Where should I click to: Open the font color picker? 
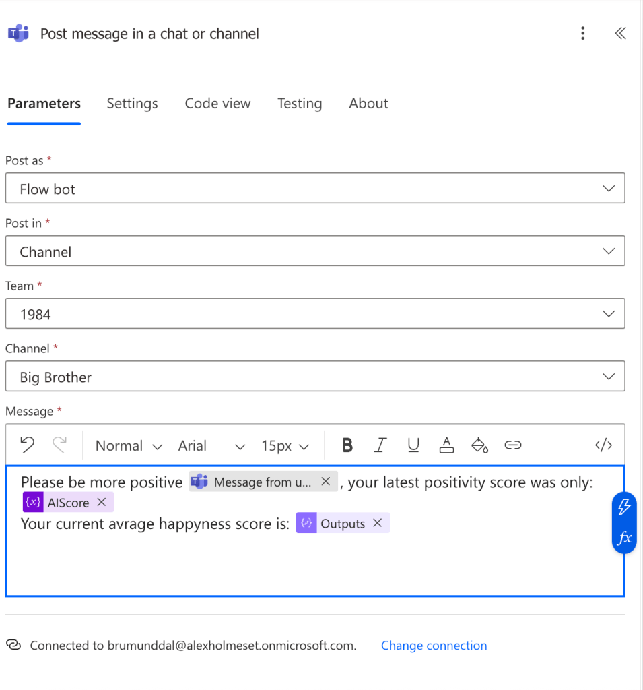(x=446, y=445)
